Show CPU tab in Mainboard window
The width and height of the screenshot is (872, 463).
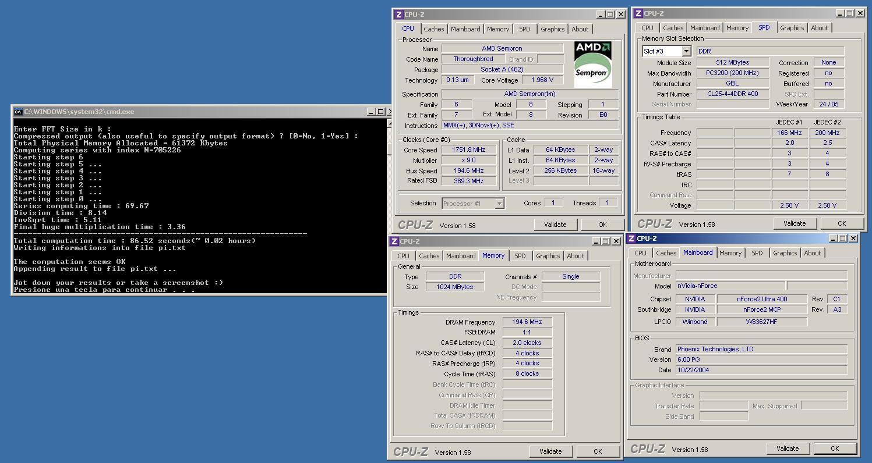641,253
